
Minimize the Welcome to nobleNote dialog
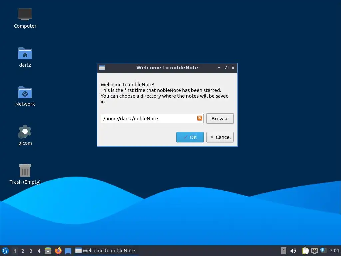[x=219, y=68]
